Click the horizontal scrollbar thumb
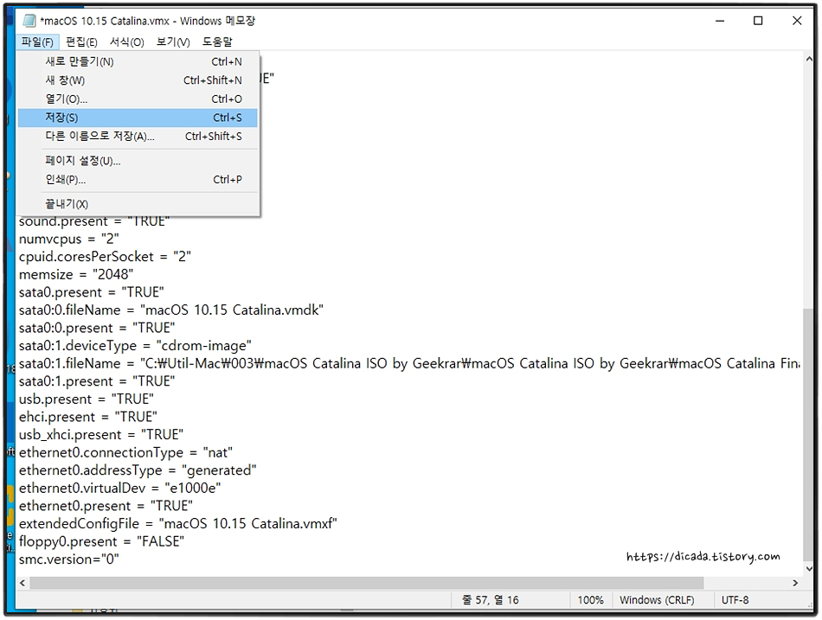822x620 pixels. click(367, 583)
